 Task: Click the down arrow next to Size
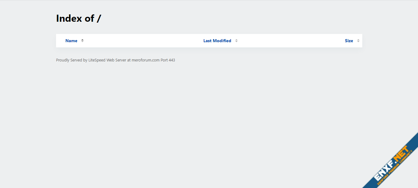tap(358, 42)
